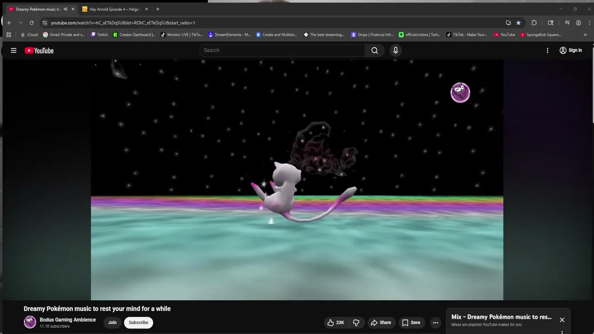Close the Mix playlist panel
The image size is (594, 334).
562,320
